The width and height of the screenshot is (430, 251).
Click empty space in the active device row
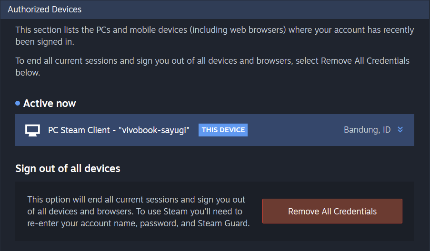tap(295, 130)
